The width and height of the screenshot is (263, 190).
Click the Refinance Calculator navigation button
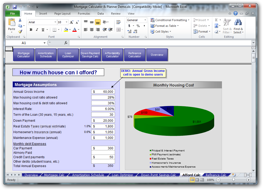coord(135,55)
